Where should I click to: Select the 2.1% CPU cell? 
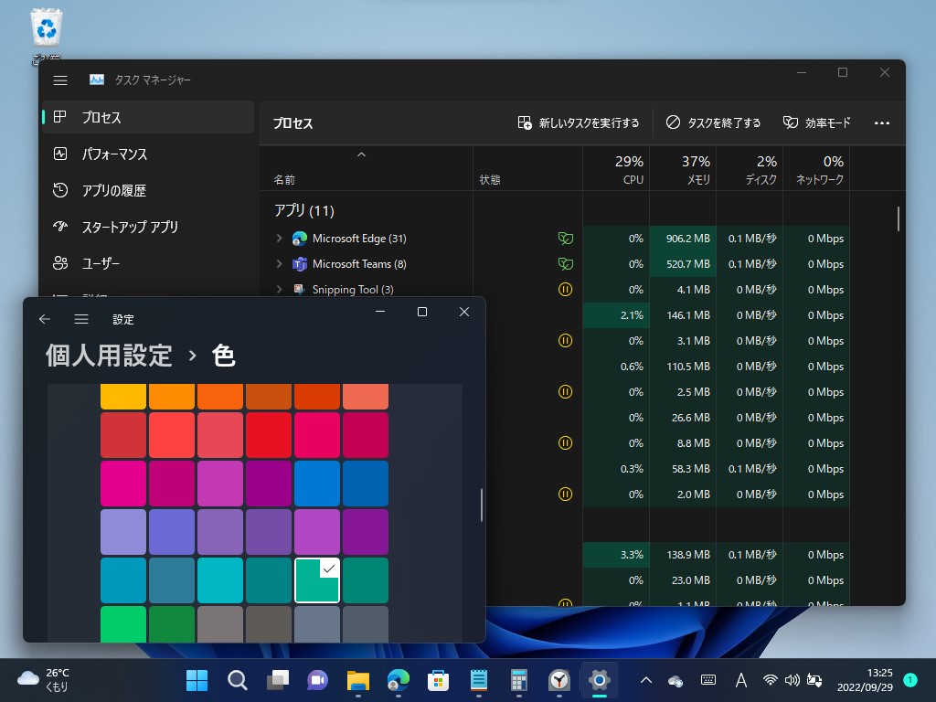point(616,315)
